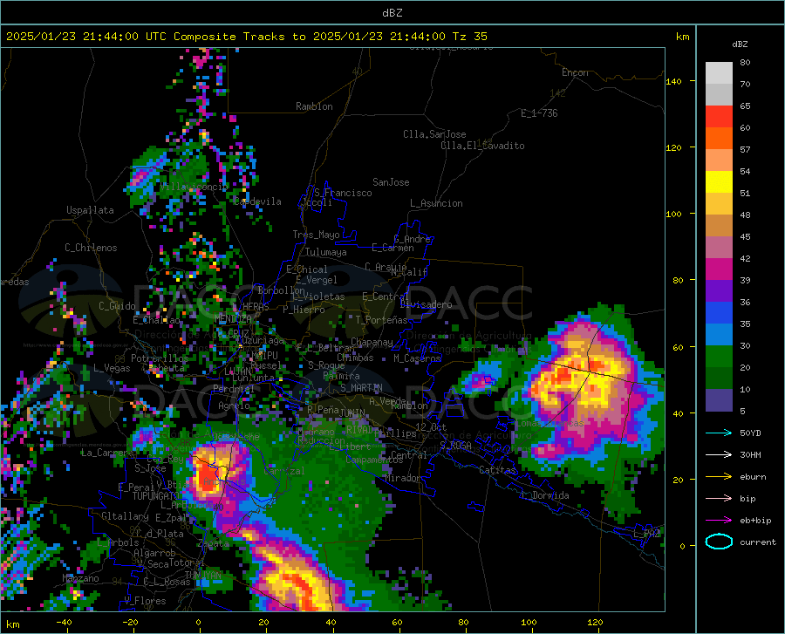The width and height of the screenshot is (785, 634).
Task: Click the 'C_Chilenos' label on the map
Action: click(91, 248)
